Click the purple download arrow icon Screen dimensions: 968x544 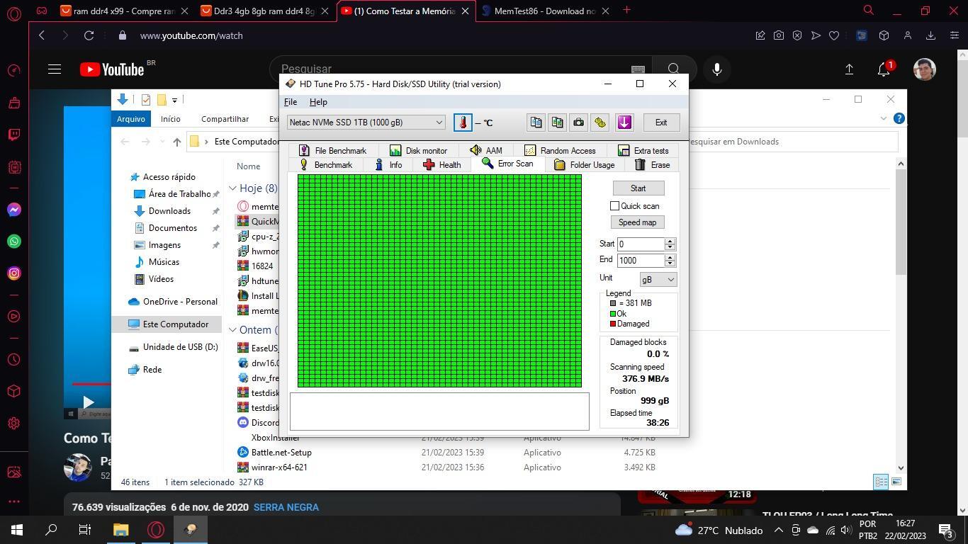(x=624, y=123)
